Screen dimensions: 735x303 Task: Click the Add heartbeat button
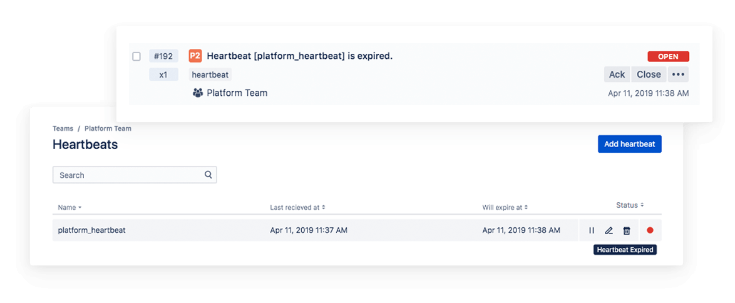[629, 144]
